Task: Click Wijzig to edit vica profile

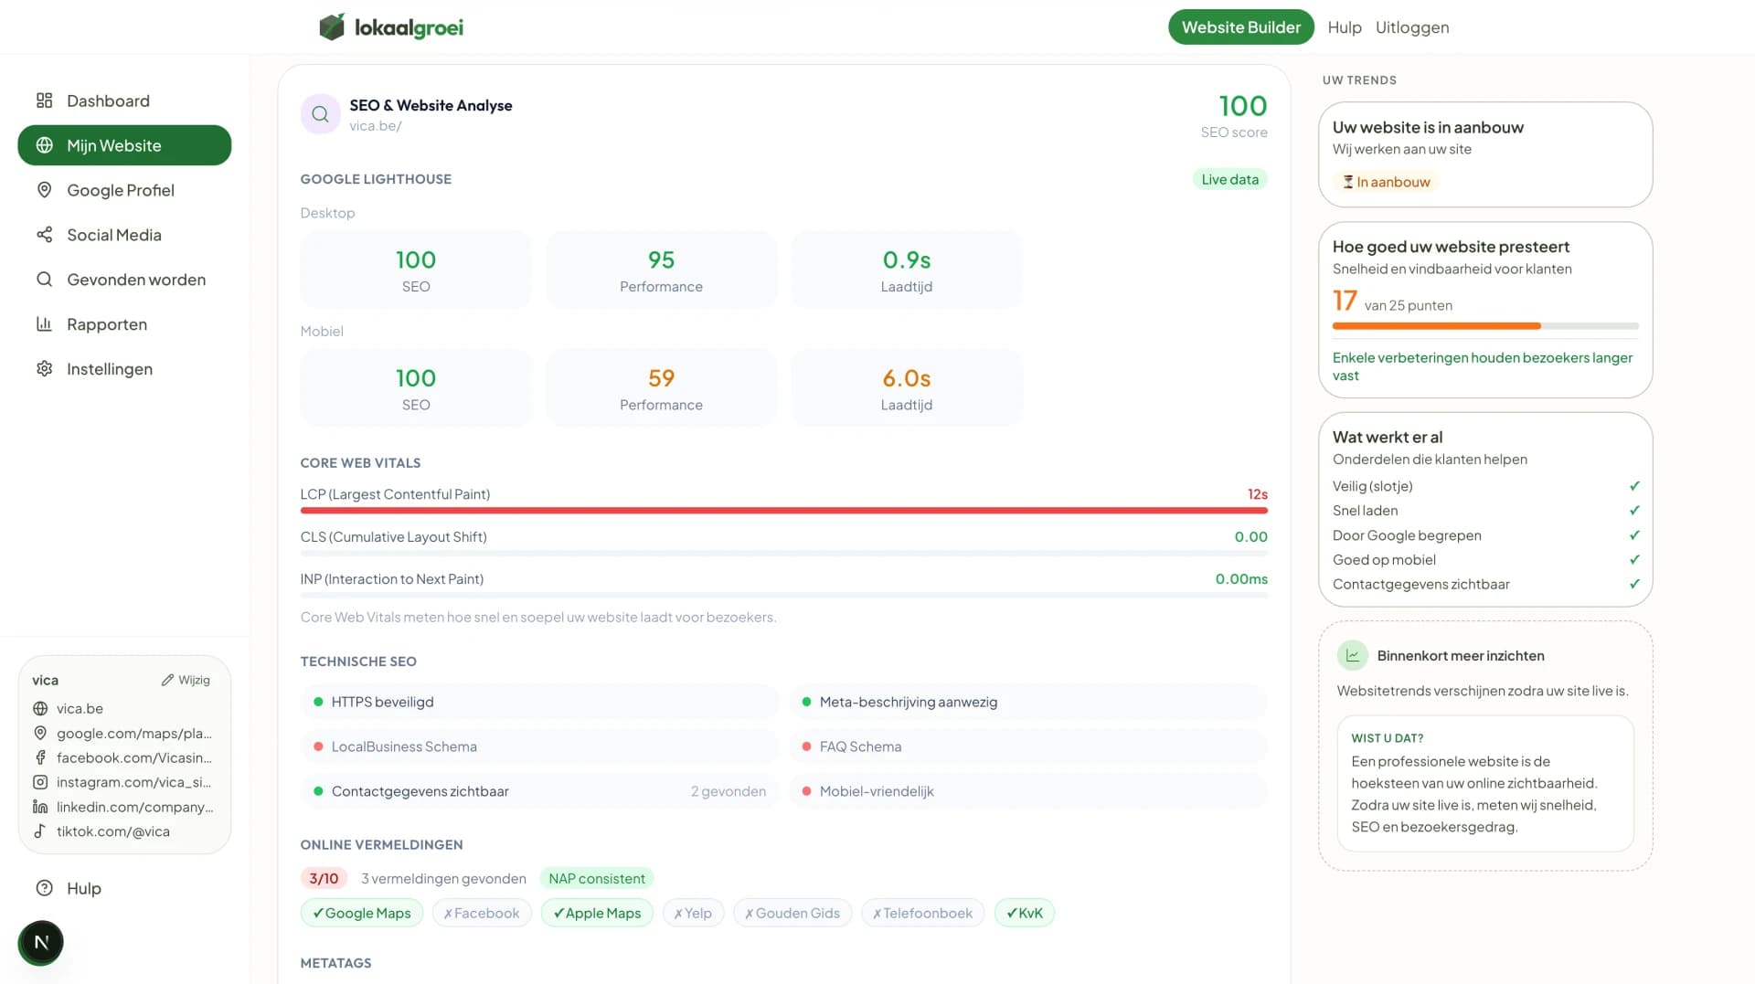Action: (x=186, y=680)
